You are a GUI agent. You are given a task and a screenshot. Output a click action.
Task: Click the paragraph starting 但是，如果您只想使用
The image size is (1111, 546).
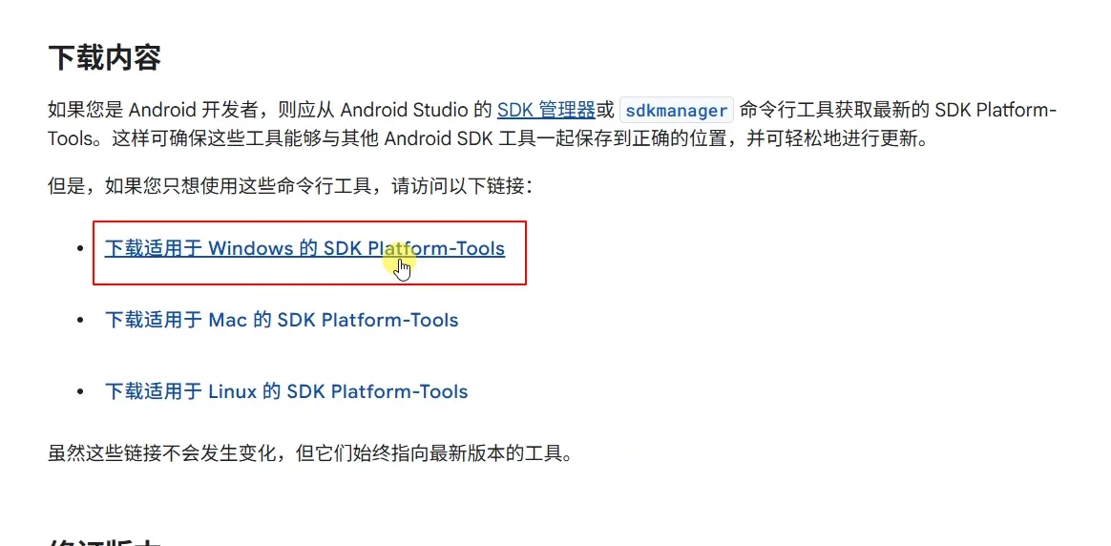click(x=290, y=187)
